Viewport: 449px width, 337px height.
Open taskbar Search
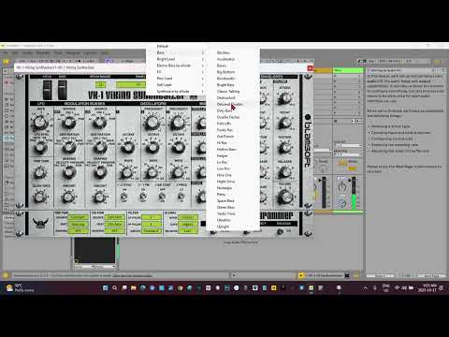pos(115,288)
